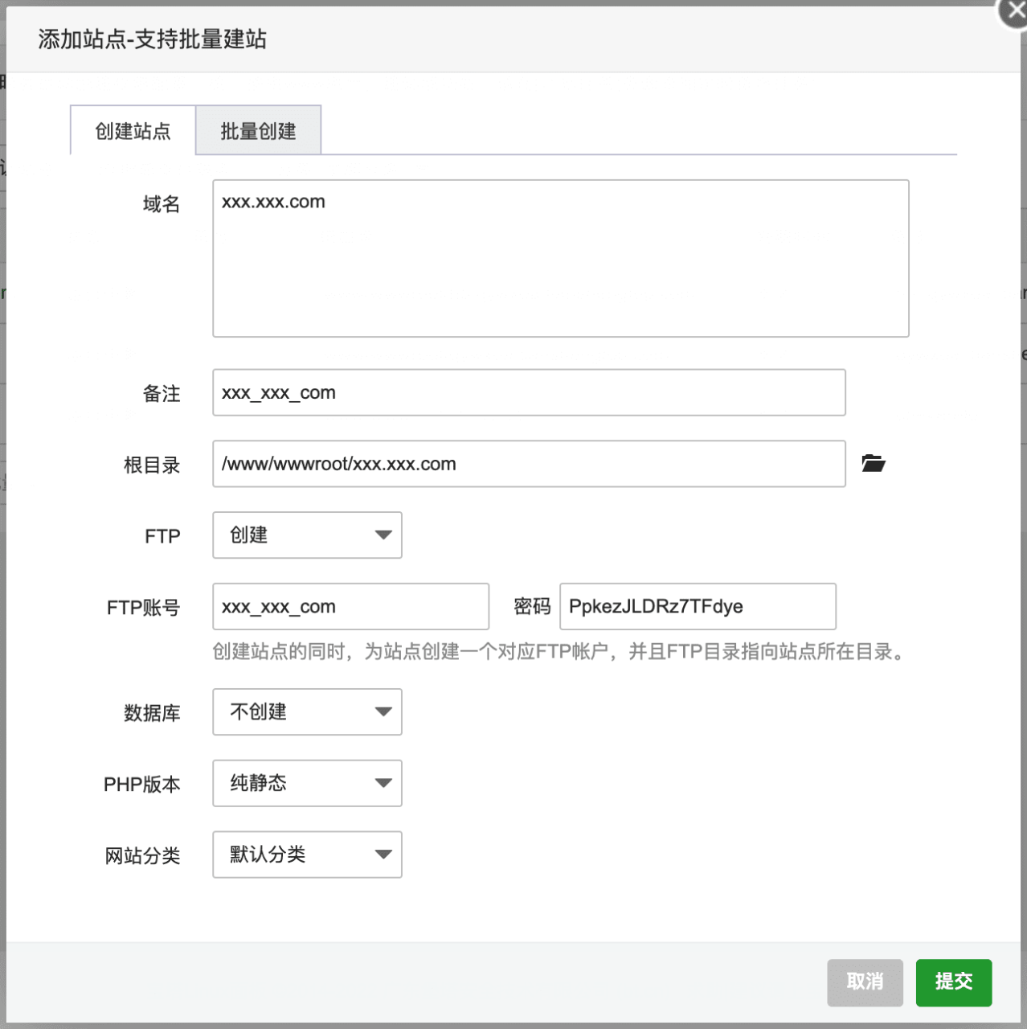Submit the form with 提交 button

(953, 982)
